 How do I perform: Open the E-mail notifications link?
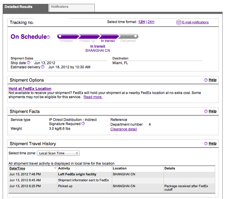195,22
